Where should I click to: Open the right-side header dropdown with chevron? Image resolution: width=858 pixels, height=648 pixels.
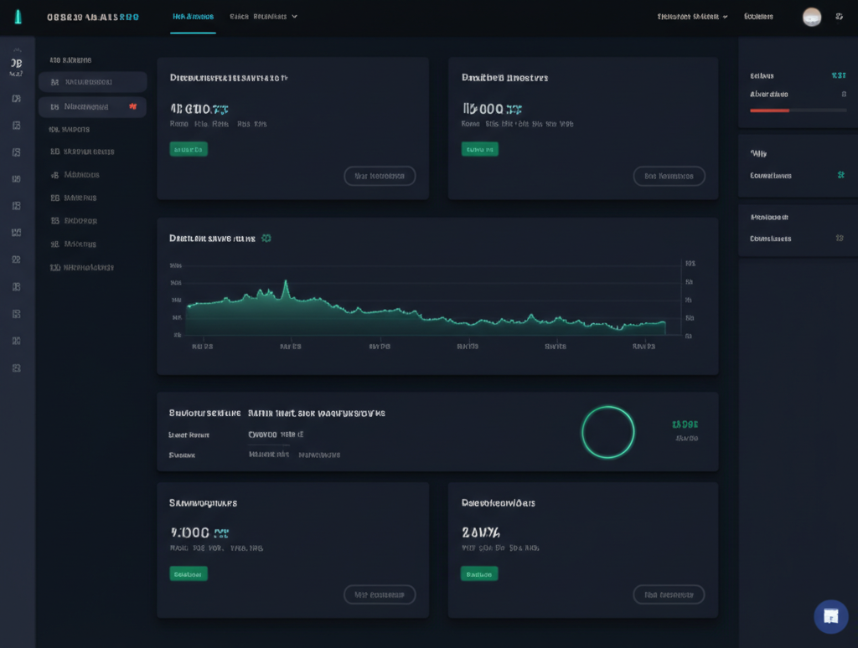coord(692,16)
